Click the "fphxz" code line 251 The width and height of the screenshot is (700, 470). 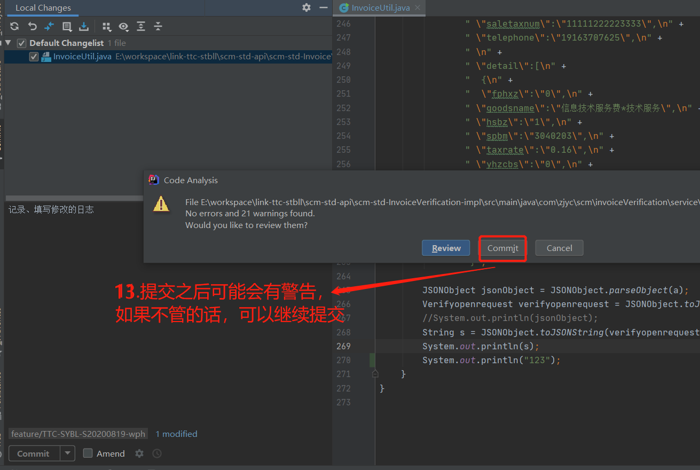529,93
